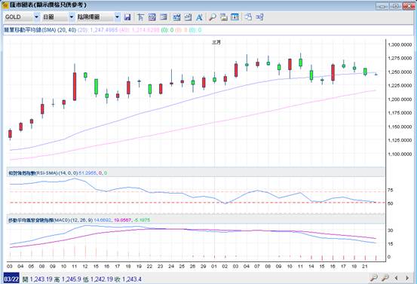The image size is (417, 284).
Task: Click the right zoom magnifier at bottom right
Action: coord(385,278)
